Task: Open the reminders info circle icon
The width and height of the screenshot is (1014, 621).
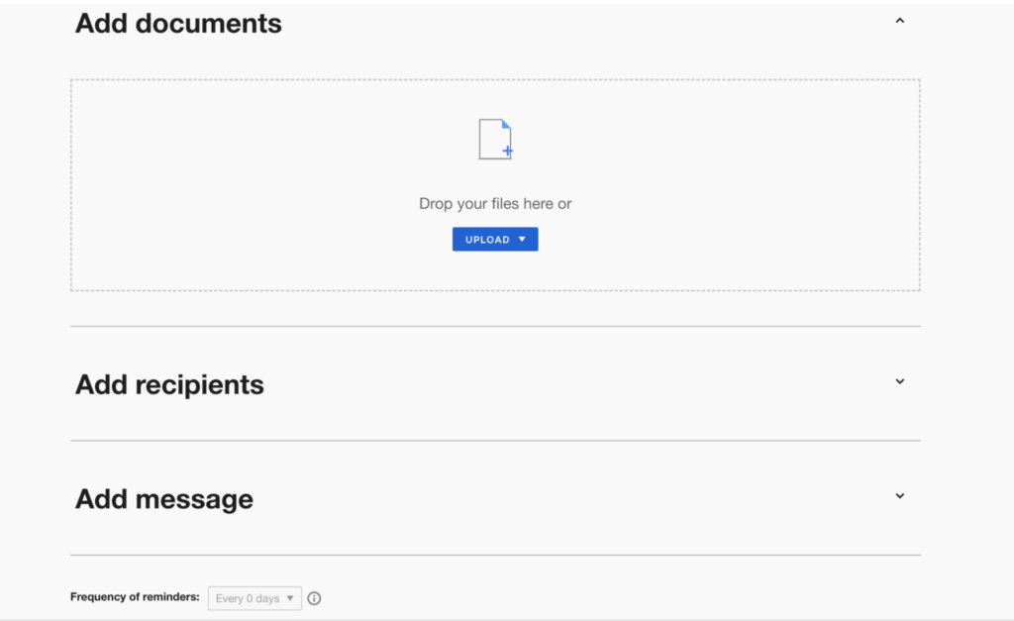Action: [x=314, y=598]
